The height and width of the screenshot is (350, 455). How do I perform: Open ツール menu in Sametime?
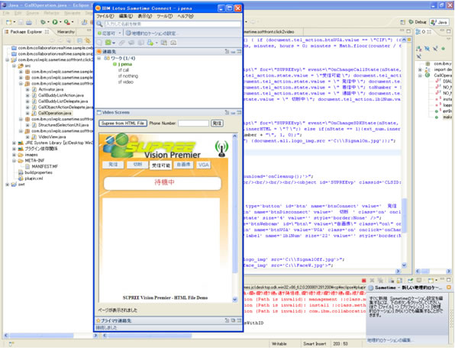point(165,16)
